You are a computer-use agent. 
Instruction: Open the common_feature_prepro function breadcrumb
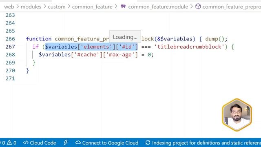232,7
